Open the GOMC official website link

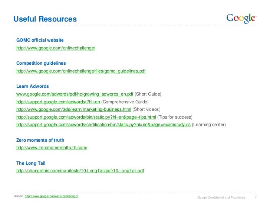point(56,48)
